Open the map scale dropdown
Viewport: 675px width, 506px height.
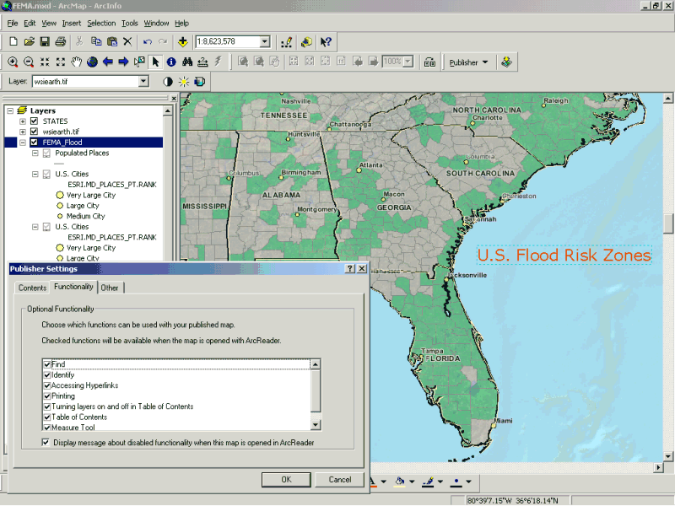click(265, 41)
